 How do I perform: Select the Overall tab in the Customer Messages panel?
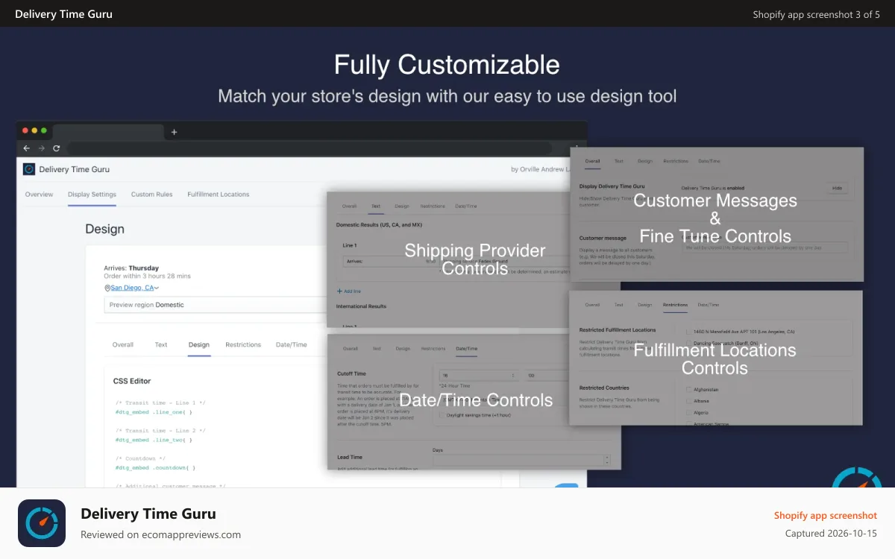(x=592, y=161)
